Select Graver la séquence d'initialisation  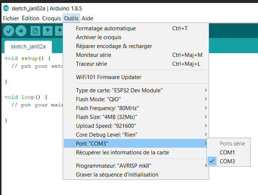point(117,175)
